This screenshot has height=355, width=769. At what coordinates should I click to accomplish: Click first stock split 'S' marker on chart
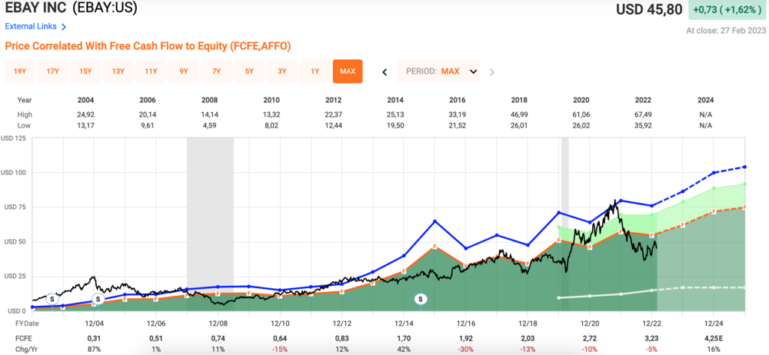click(52, 298)
